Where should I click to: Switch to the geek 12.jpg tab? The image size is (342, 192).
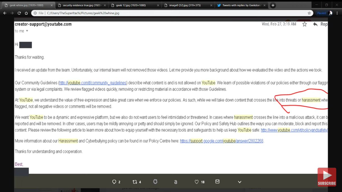[x=135, y=5]
